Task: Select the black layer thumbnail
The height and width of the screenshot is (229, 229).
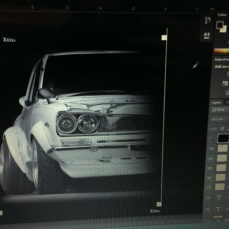Action: point(223,138)
